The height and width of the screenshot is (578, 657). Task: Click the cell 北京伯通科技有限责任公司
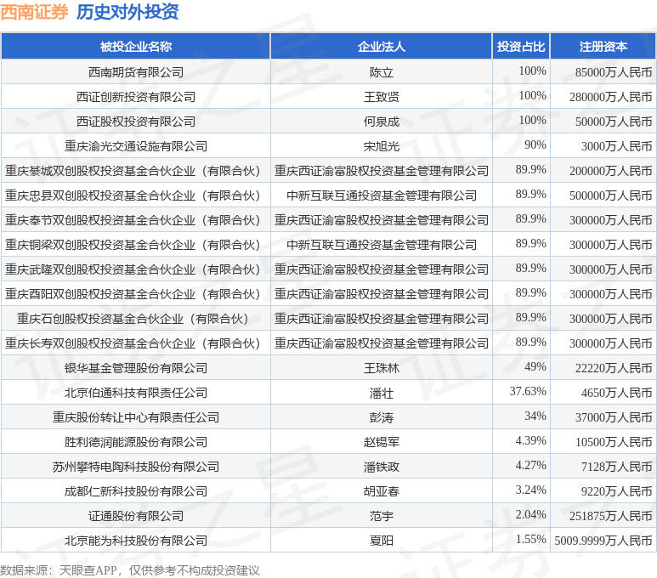coord(136,393)
